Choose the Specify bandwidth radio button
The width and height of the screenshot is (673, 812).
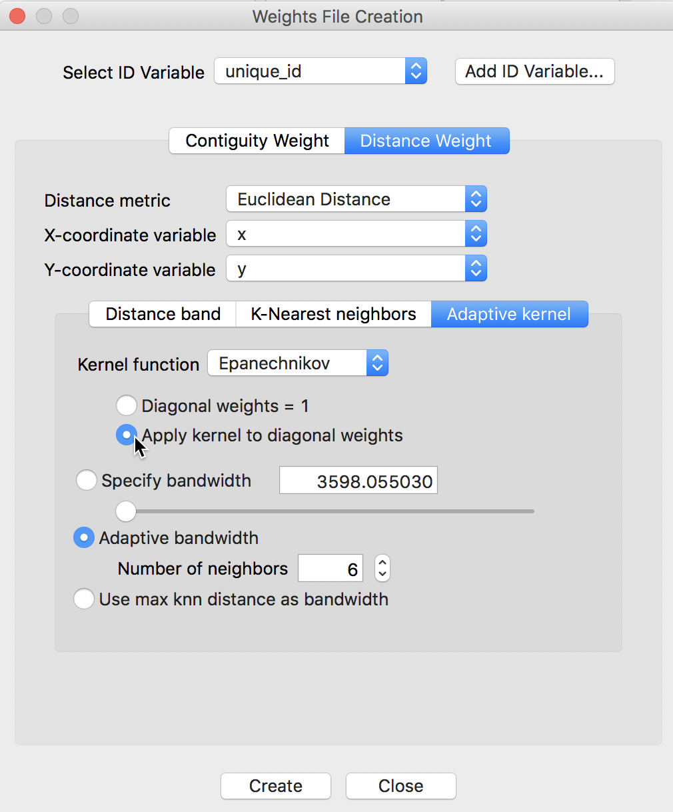pos(87,480)
